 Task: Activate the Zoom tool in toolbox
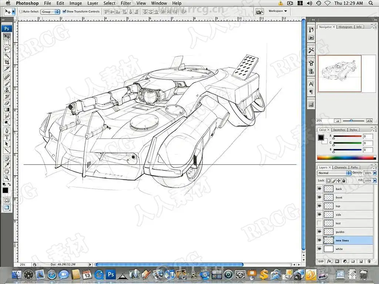click(x=7, y=178)
